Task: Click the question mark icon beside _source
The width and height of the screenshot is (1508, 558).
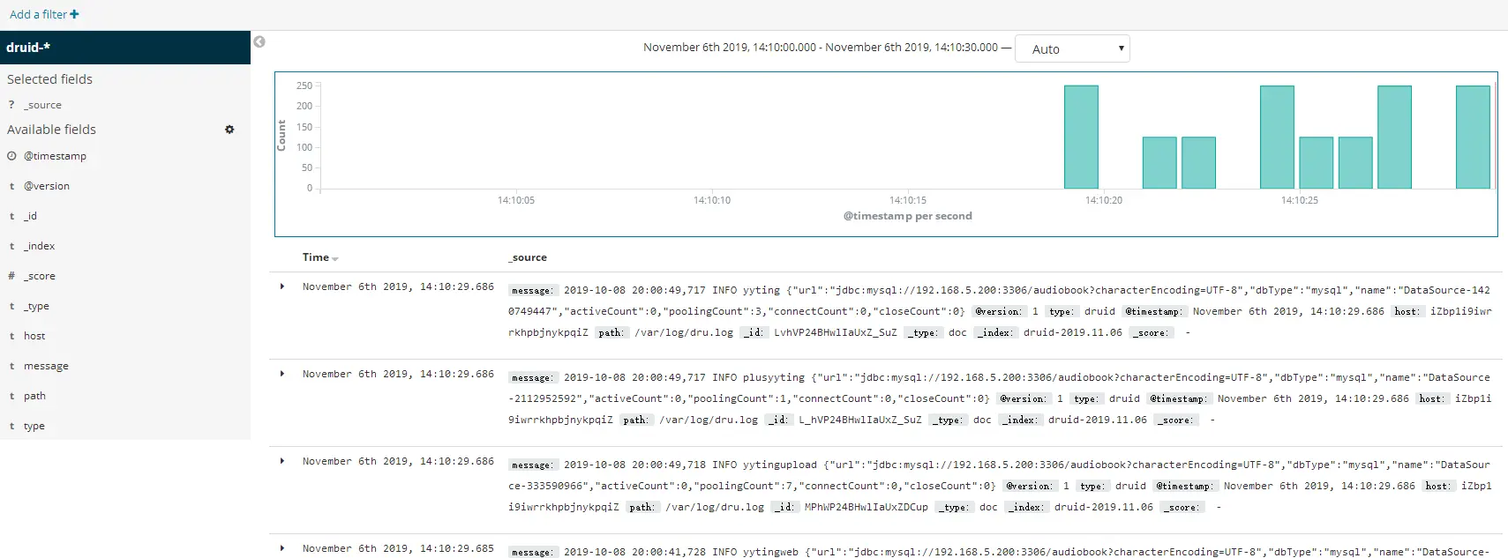Action: [11, 105]
